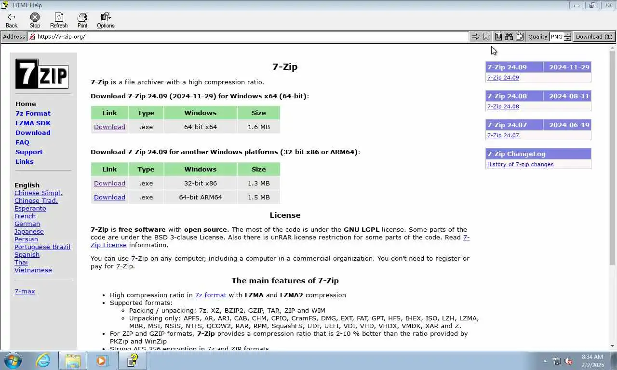This screenshot has width=617, height=370.
Task: Click the Print toolbar button
Action: point(82,21)
